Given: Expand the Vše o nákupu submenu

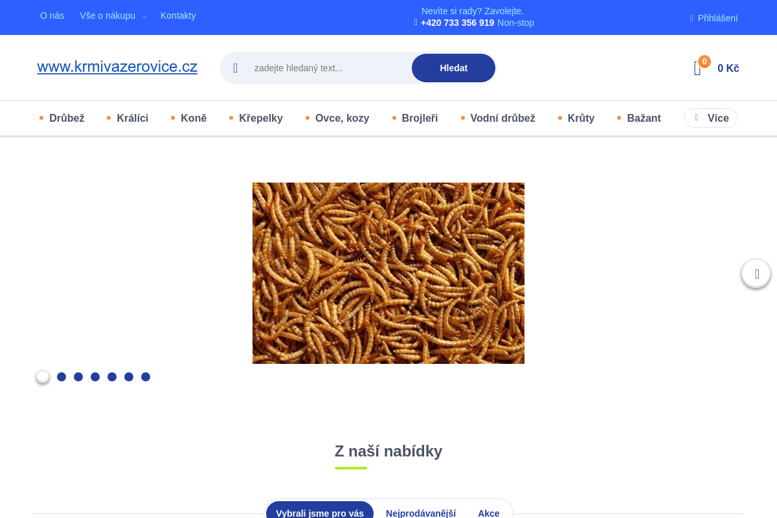Looking at the screenshot, I should [144, 16].
